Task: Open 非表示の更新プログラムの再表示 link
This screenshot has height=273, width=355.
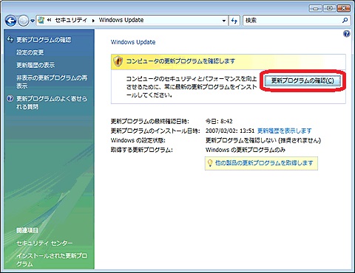Action: [52, 82]
